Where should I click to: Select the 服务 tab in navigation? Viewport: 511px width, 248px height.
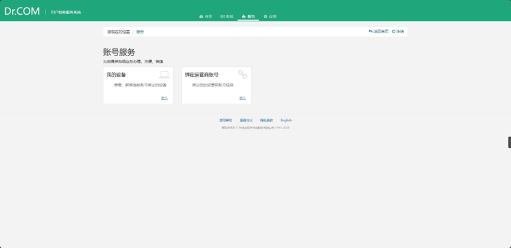pos(249,16)
